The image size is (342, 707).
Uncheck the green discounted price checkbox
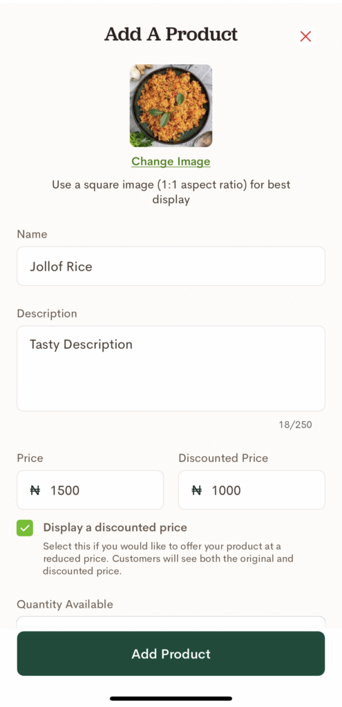click(25, 528)
